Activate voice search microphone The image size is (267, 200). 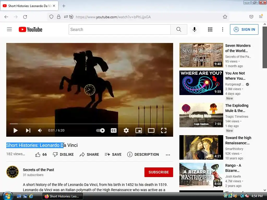(195, 29)
